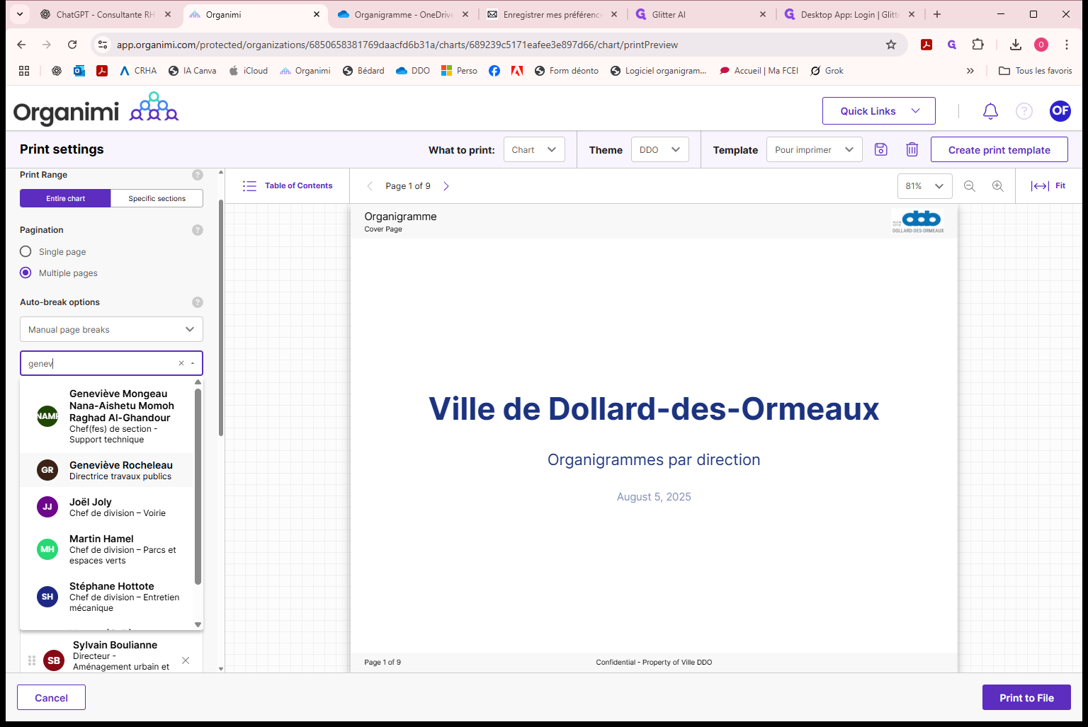Bookmark this page with star icon

click(891, 45)
